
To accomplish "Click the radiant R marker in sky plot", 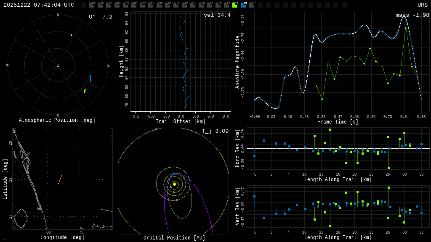I will tap(71, 36).
